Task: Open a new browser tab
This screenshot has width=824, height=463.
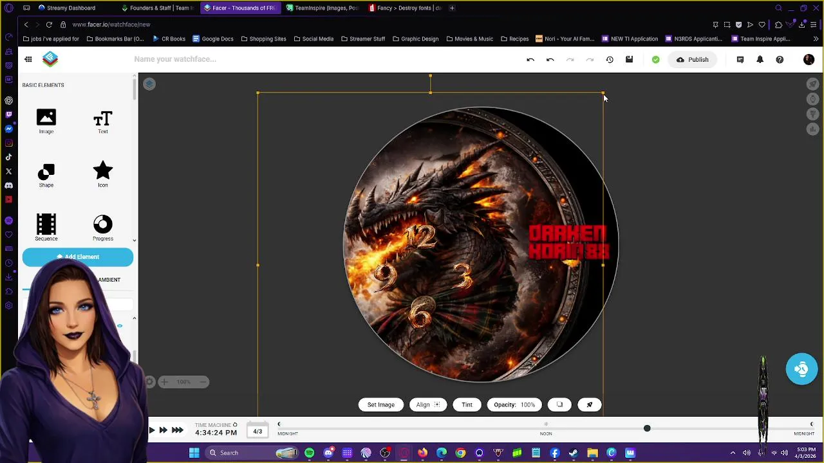Action: (x=452, y=8)
